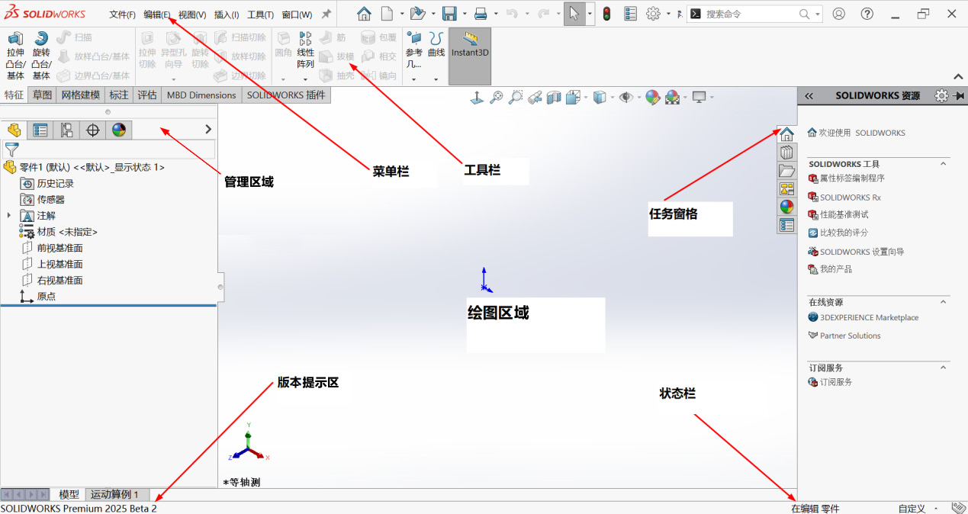Click the Rebuild traffic light icon

click(x=606, y=14)
